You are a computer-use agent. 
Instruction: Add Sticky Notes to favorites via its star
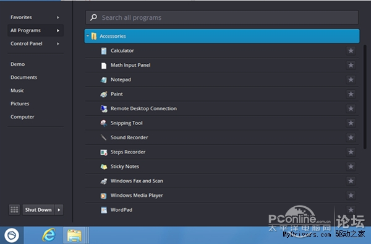(351, 167)
